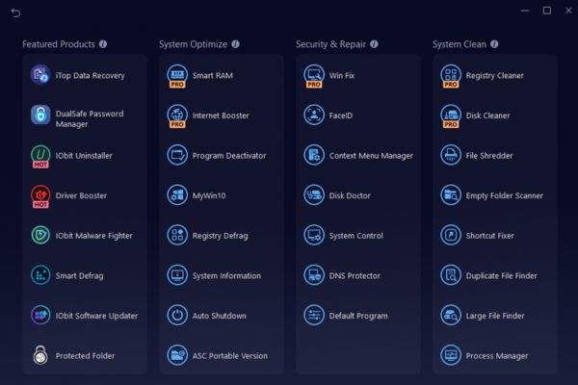This screenshot has width=578, height=385.
Task: Click the 'Driver Booster' text
Action: click(81, 195)
